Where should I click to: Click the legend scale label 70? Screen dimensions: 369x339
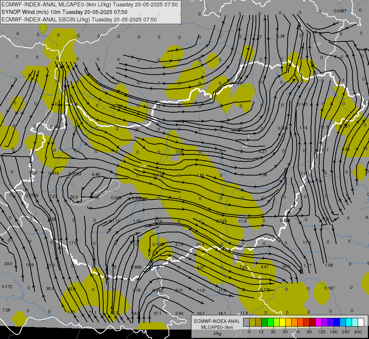(x=297, y=332)
